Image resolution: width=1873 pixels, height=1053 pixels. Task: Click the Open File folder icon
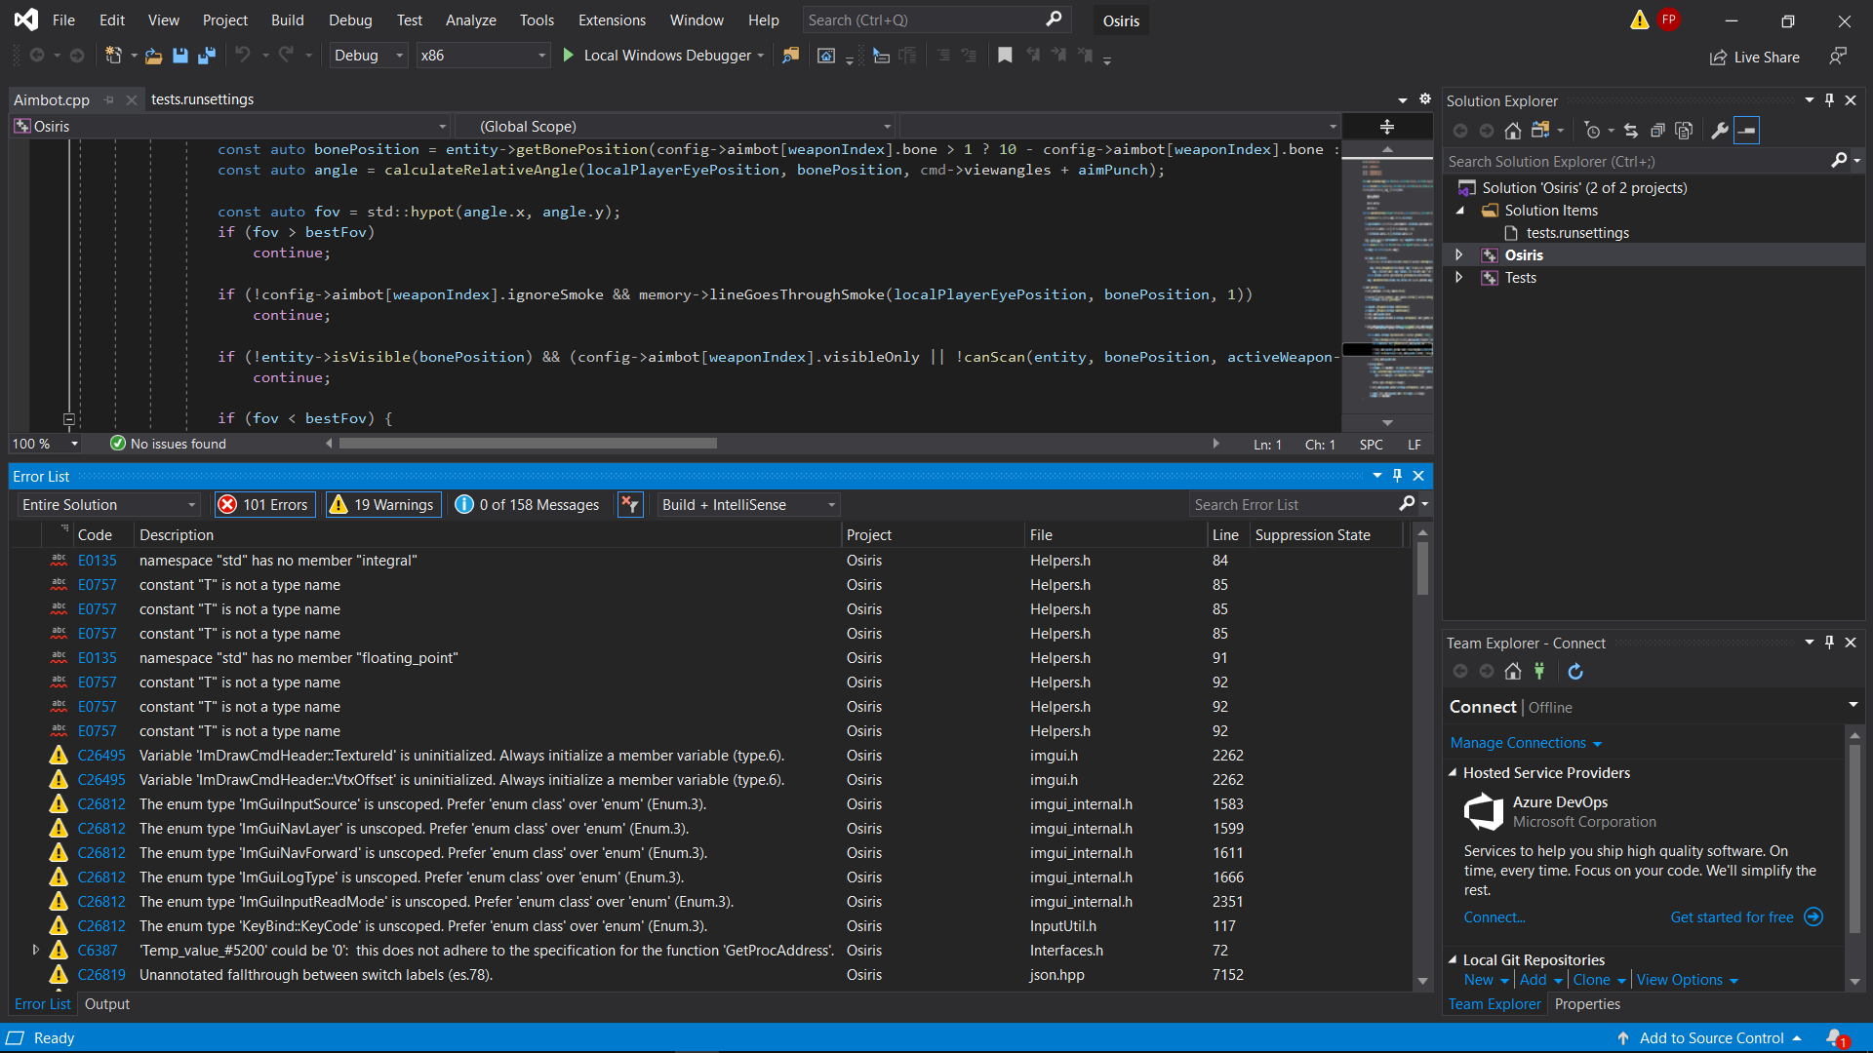153,56
